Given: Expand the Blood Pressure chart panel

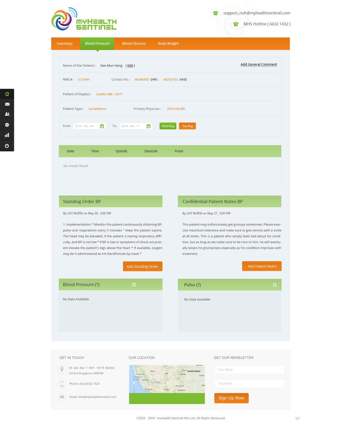Looking at the screenshot, I should click(134, 285).
